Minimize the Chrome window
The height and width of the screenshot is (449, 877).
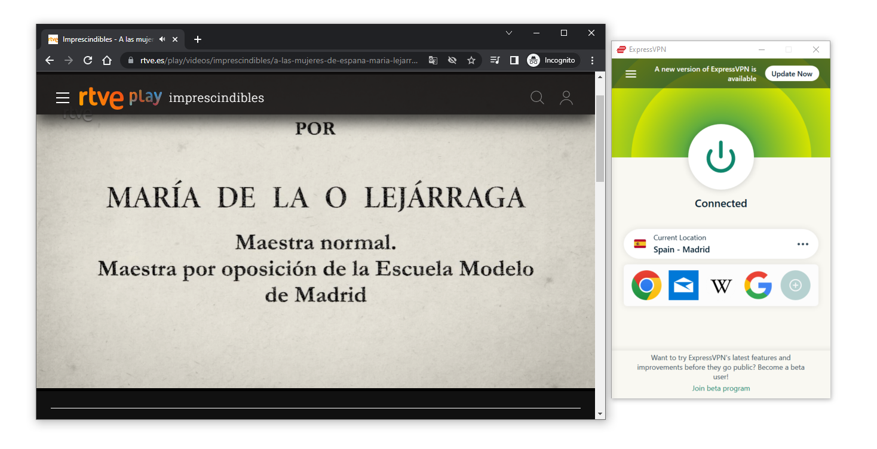[536, 33]
